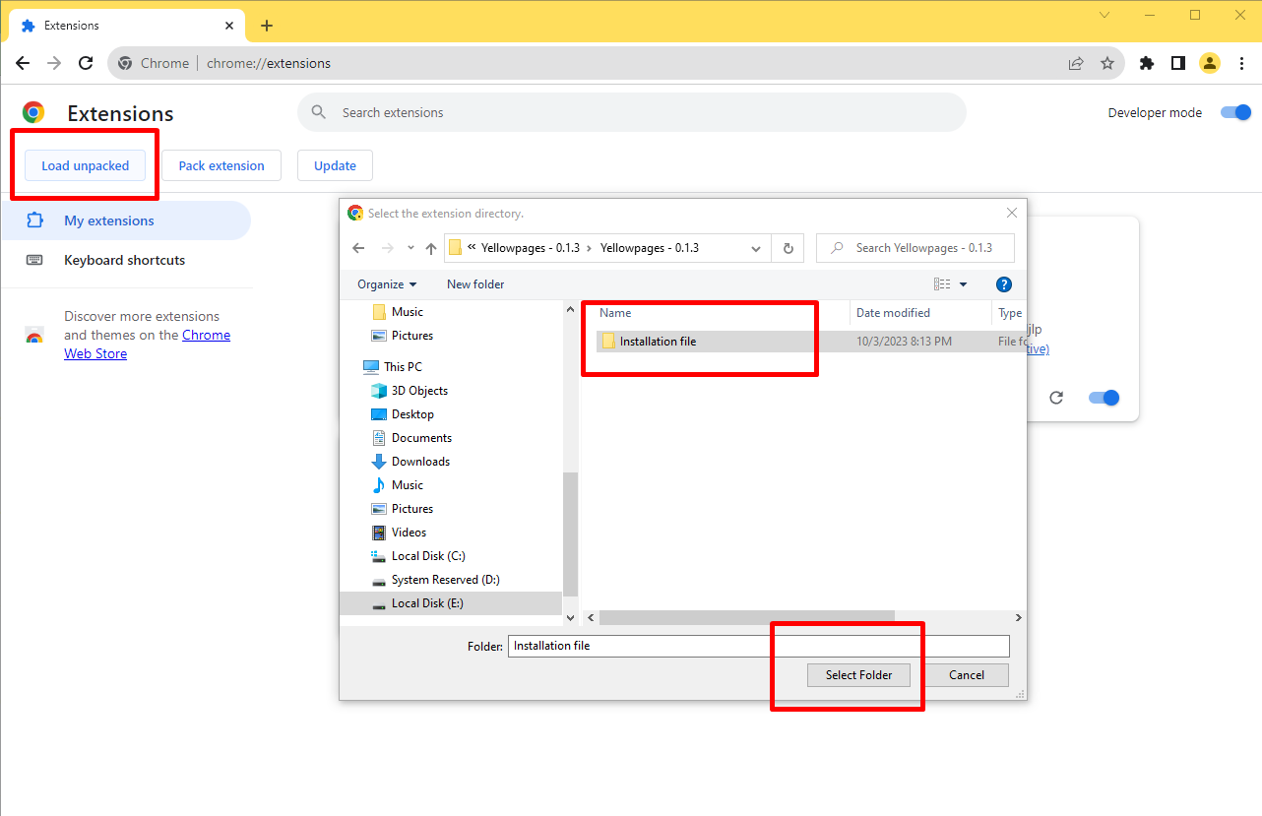Click the share icon in the address bar
Viewport: 1262px width, 816px height.
[1075, 62]
